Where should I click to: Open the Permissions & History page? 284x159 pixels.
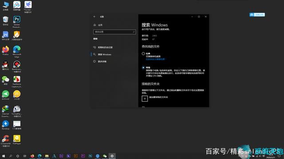(x=103, y=47)
